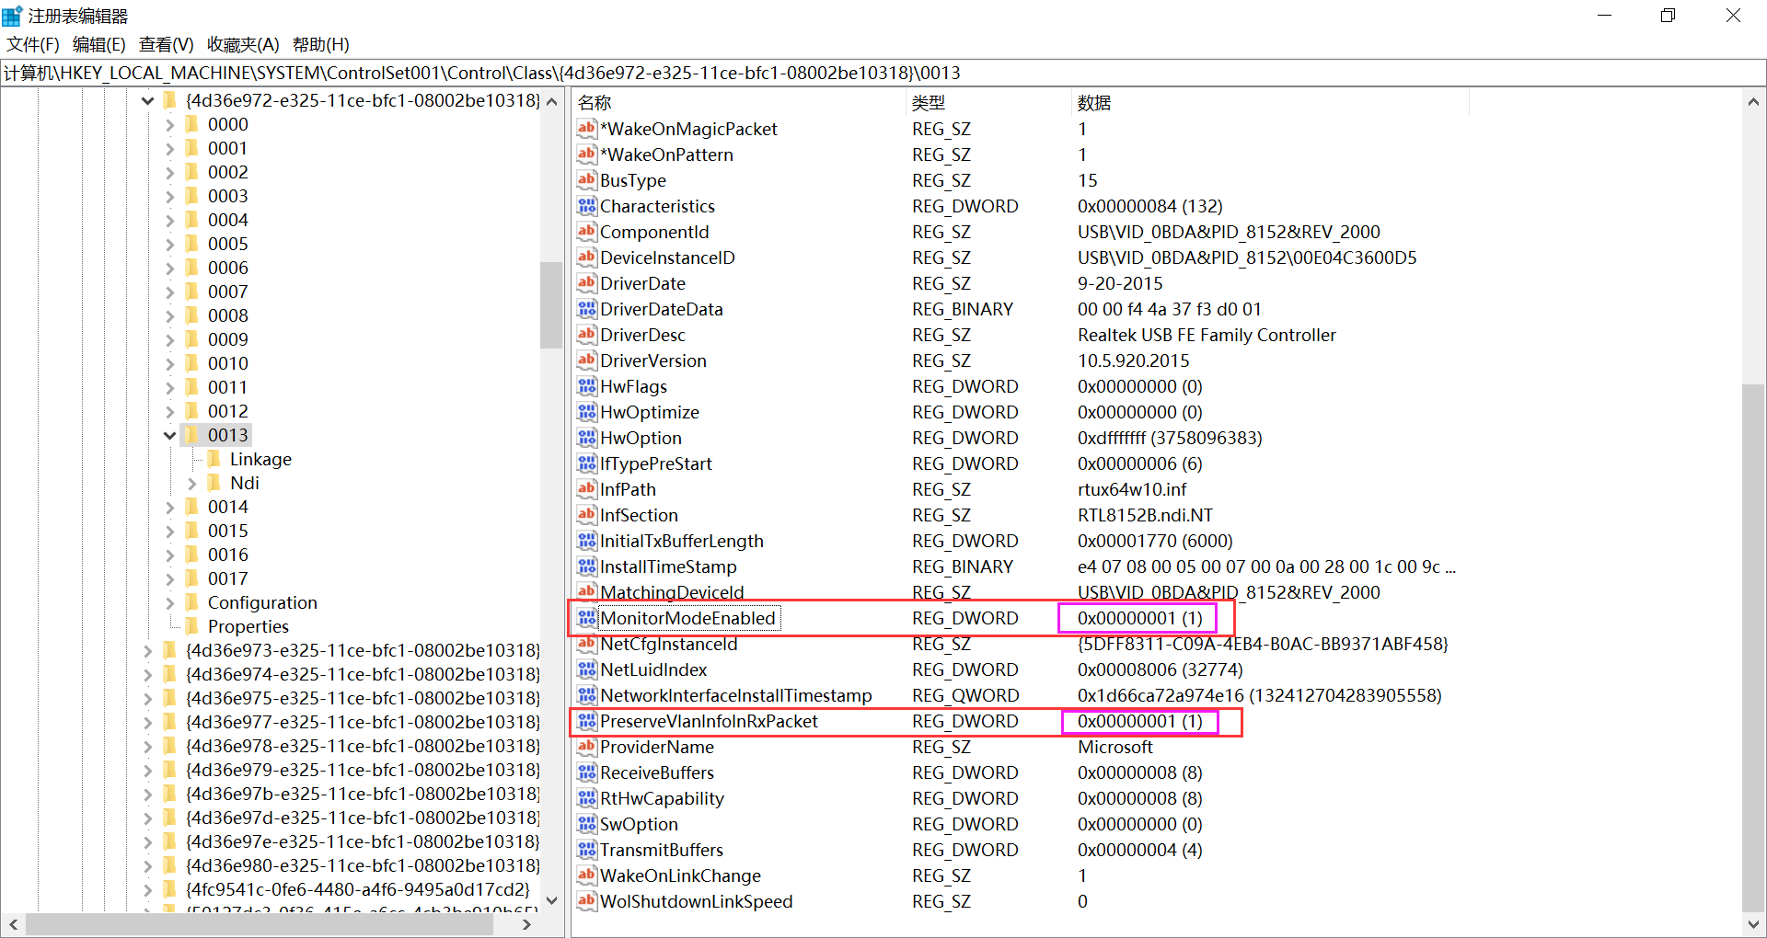Click the registry path address bar
The width and height of the screenshot is (1767, 938).
click(883, 73)
